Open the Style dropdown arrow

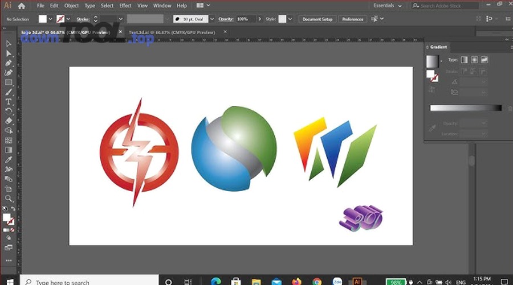pos(290,19)
